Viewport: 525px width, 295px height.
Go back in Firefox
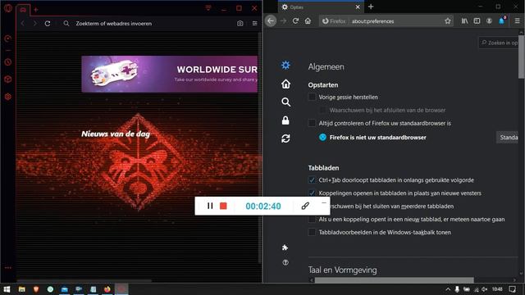click(271, 21)
